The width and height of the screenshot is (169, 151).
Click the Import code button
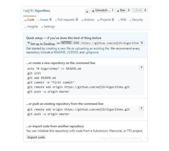(x=36, y=137)
